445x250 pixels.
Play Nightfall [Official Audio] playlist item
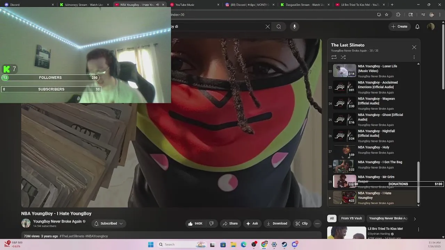tap(372, 136)
